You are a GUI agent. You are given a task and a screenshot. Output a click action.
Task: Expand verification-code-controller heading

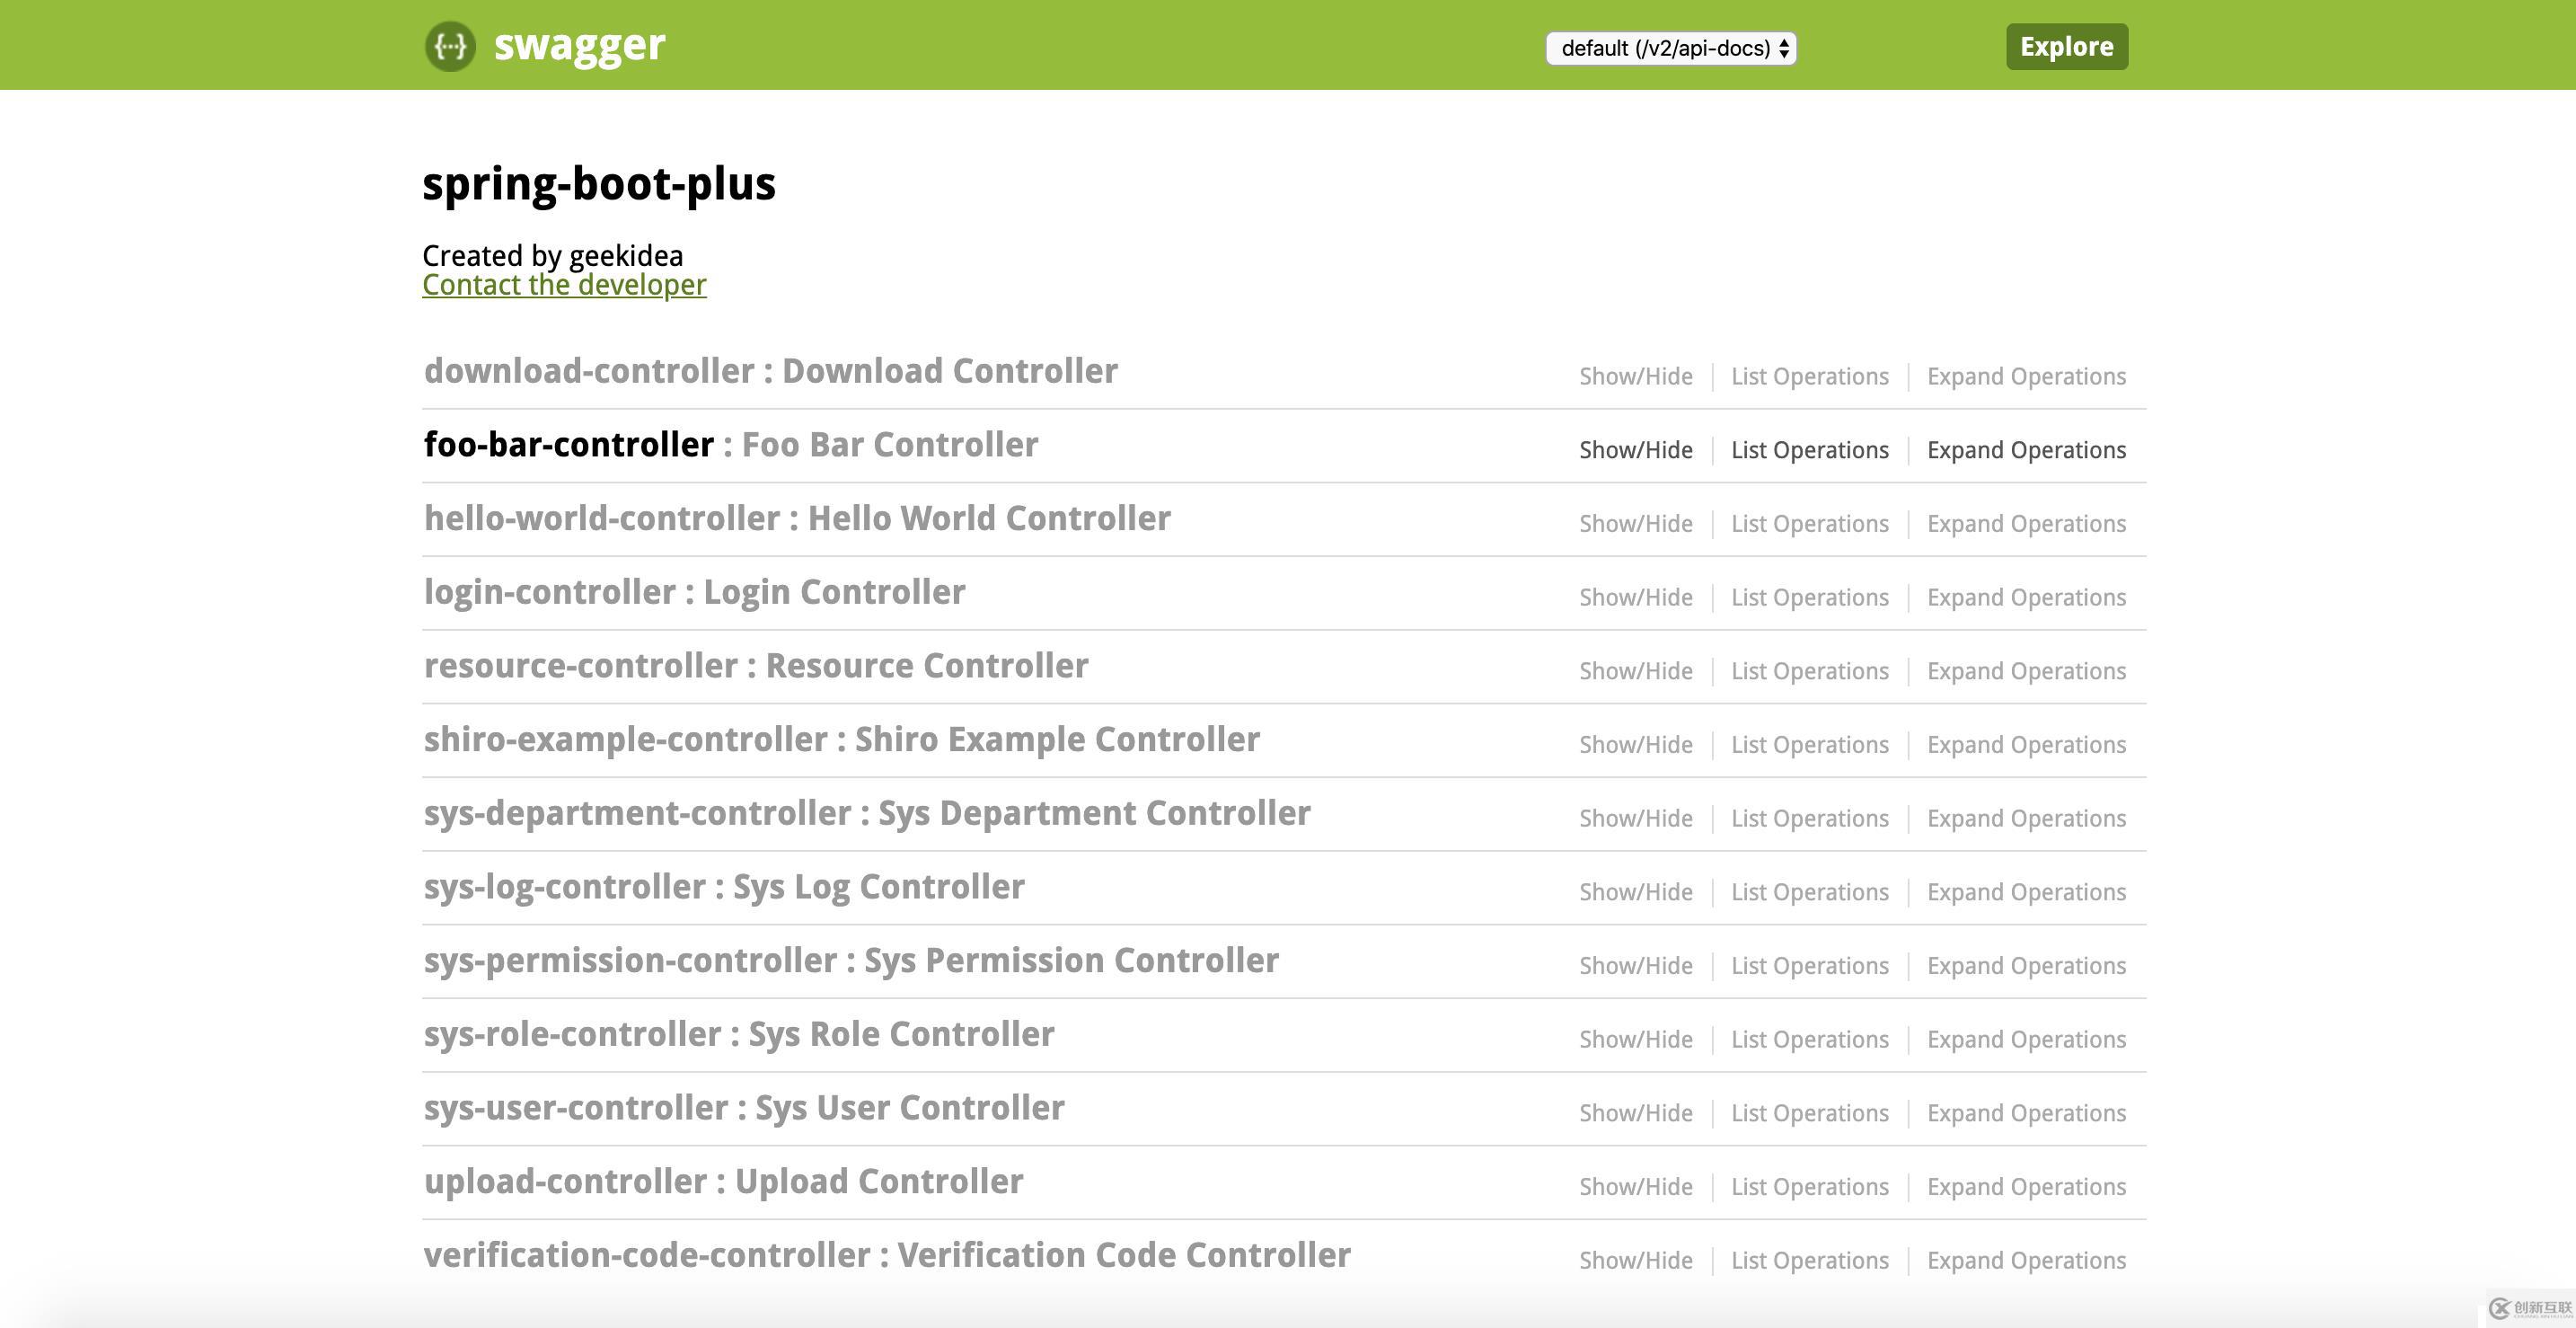point(887,1255)
